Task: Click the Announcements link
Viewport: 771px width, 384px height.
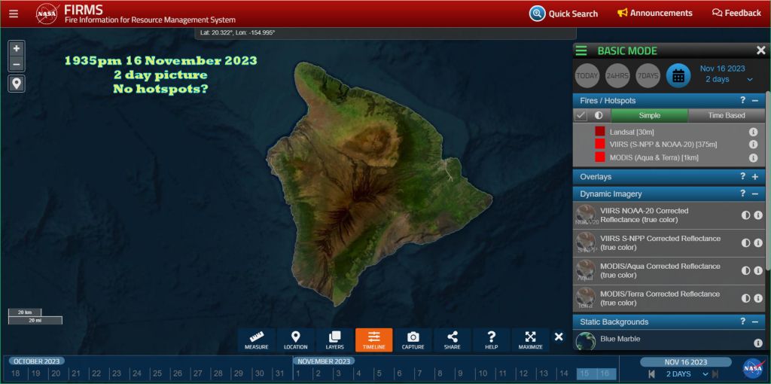Action: point(654,13)
